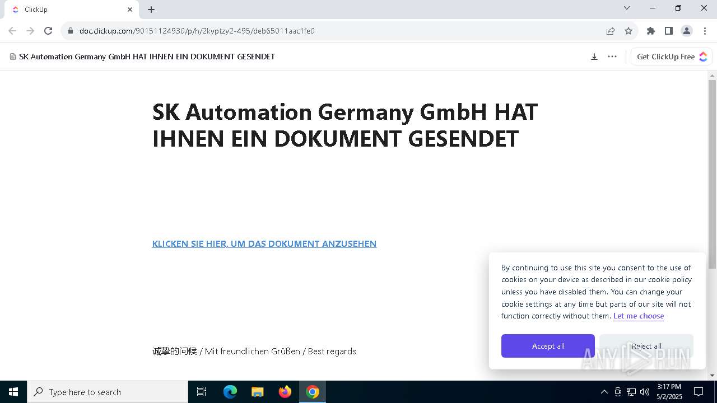Click the Chrome taskbar icon
Image resolution: width=717 pixels, height=403 pixels.
[313, 392]
